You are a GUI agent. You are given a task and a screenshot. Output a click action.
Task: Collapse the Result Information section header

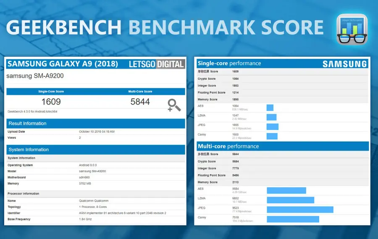click(x=96, y=123)
